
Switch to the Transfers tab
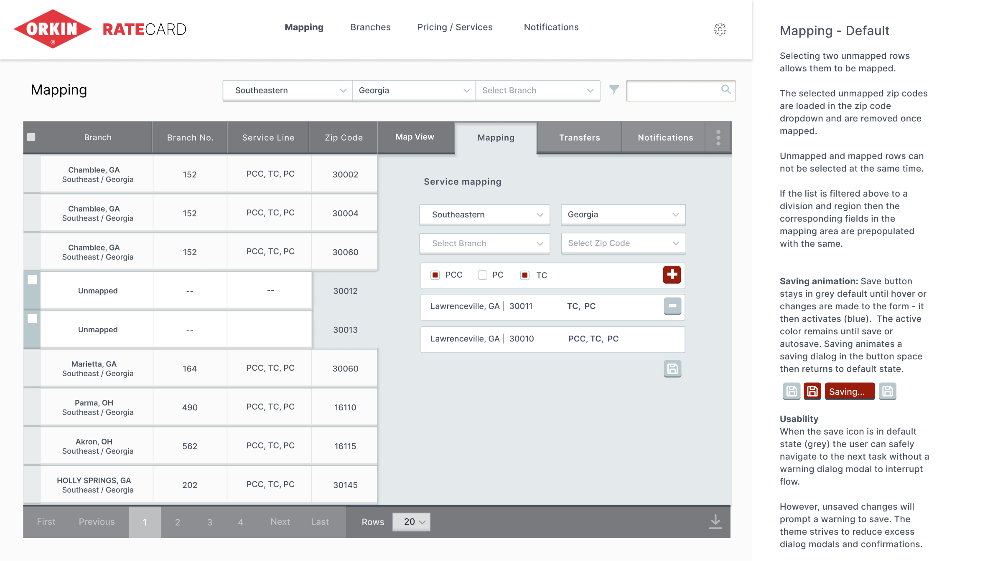579,138
